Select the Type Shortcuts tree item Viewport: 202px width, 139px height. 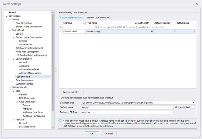pyautogui.click(x=23, y=77)
